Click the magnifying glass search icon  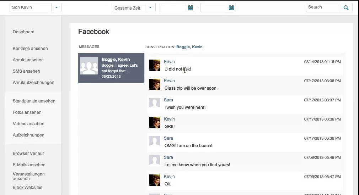pos(346,7)
